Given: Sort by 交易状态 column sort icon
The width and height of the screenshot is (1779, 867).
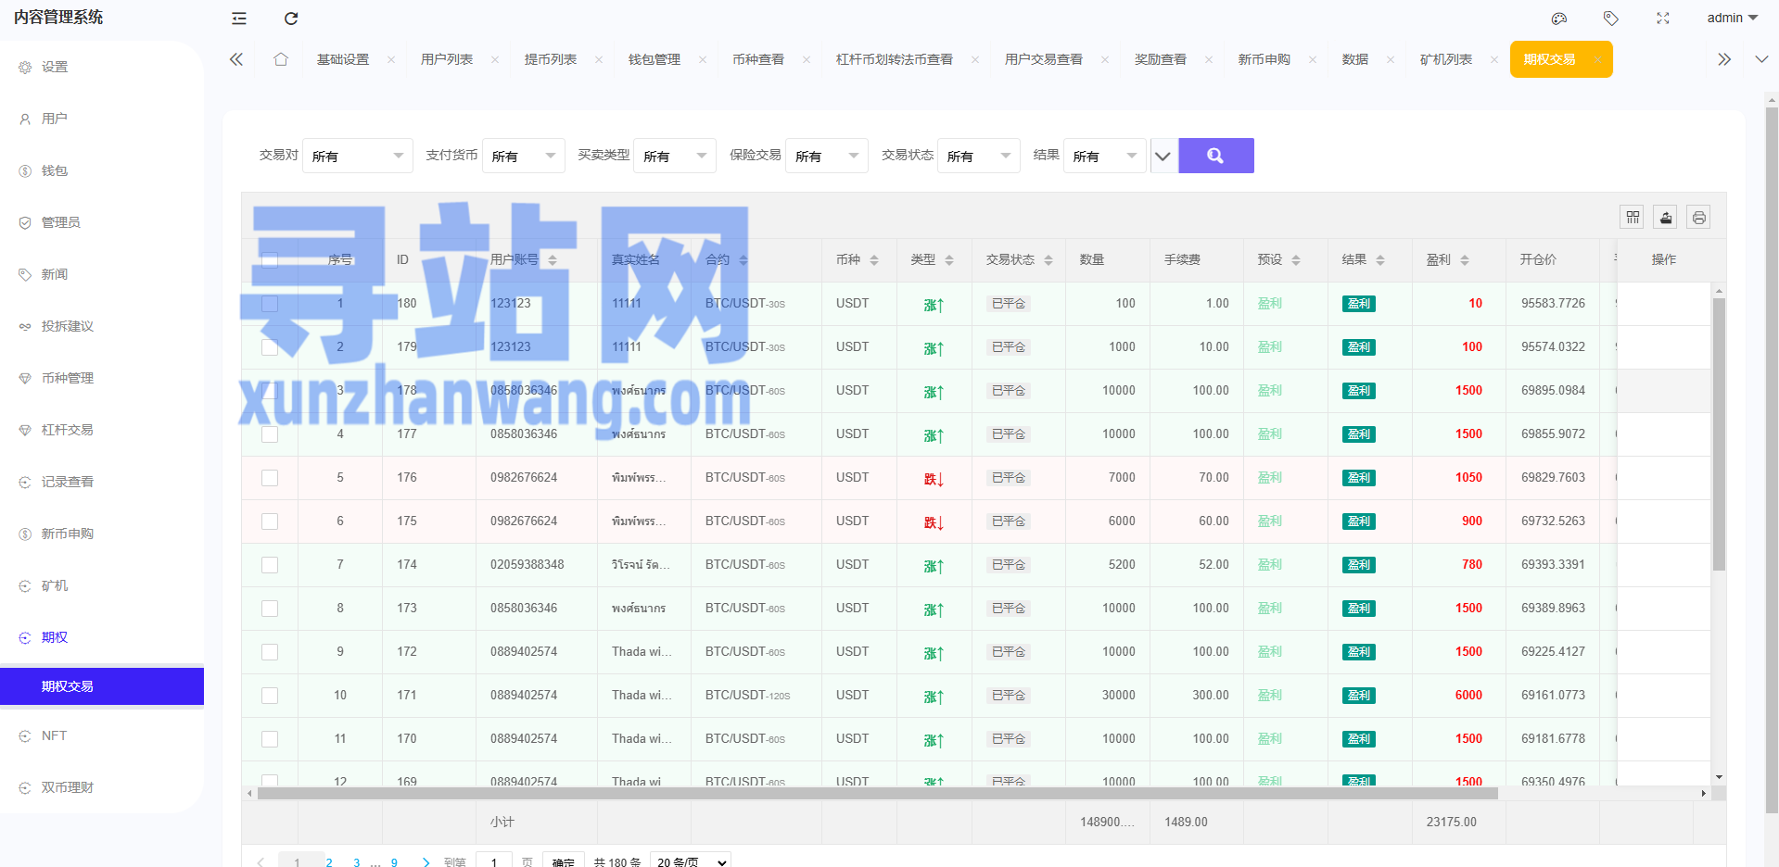Looking at the screenshot, I should pos(1048,260).
